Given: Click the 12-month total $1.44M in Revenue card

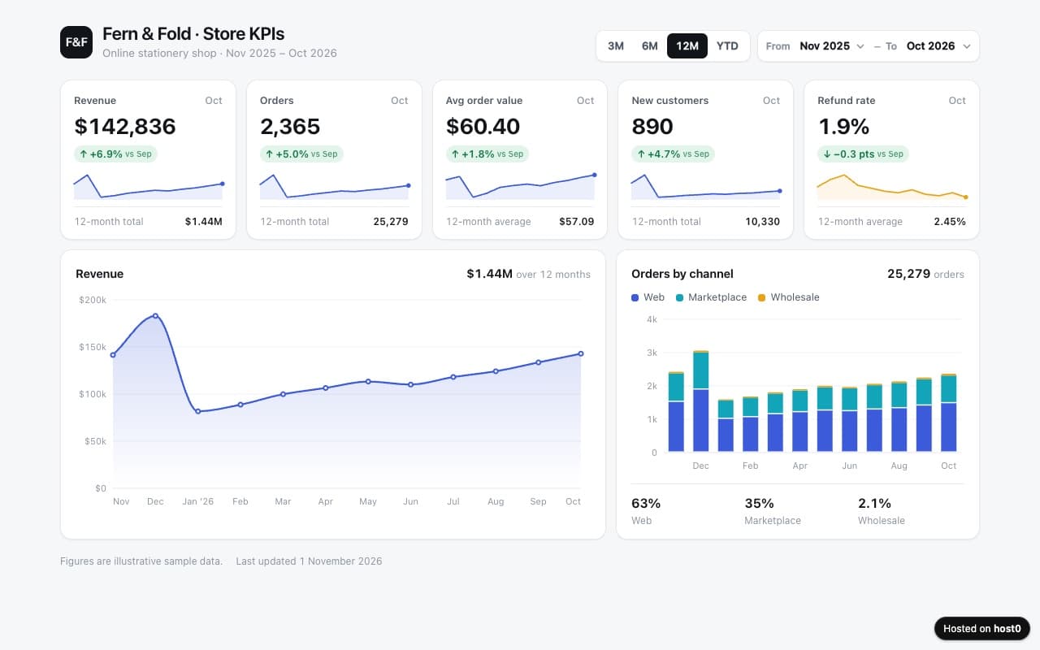Looking at the screenshot, I should point(203,222).
